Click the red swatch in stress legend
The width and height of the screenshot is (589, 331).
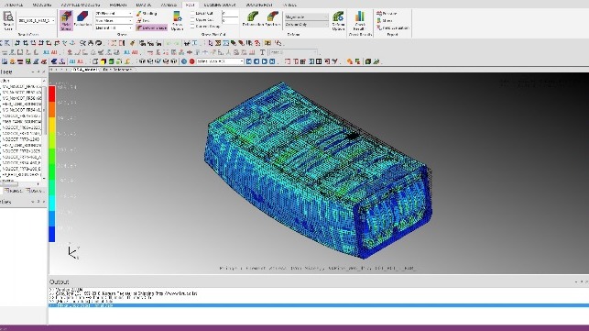click(x=52, y=94)
